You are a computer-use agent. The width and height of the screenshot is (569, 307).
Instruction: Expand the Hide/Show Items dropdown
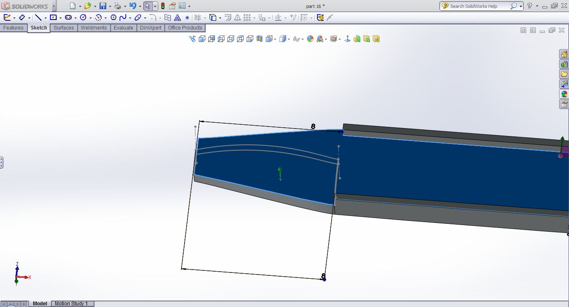(303, 39)
